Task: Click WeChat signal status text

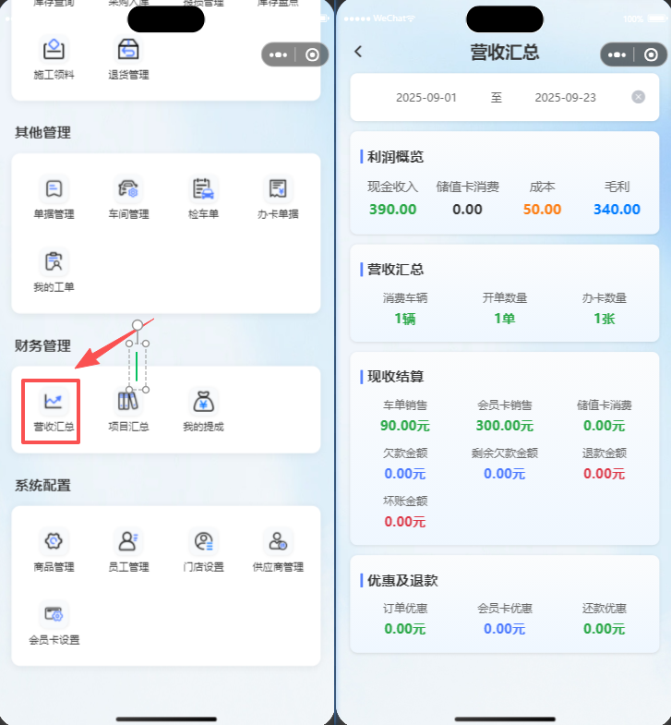Action: click(x=389, y=18)
